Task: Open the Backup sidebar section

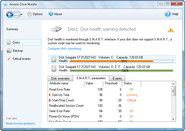Action: point(18,51)
